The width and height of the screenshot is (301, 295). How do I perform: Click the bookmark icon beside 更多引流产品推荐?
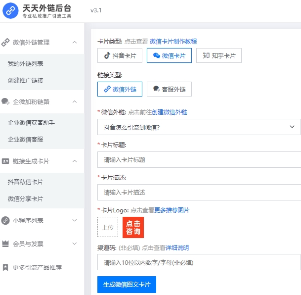[x=5, y=267]
